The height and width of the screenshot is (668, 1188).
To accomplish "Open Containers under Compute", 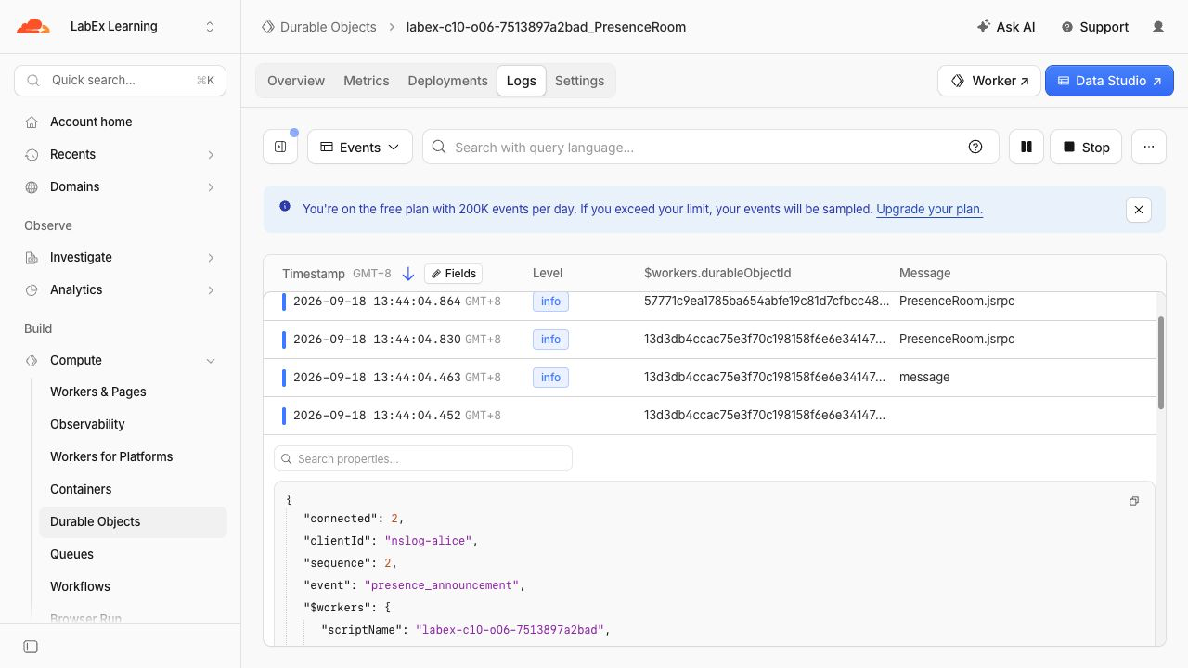I will pyautogui.click(x=81, y=489).
